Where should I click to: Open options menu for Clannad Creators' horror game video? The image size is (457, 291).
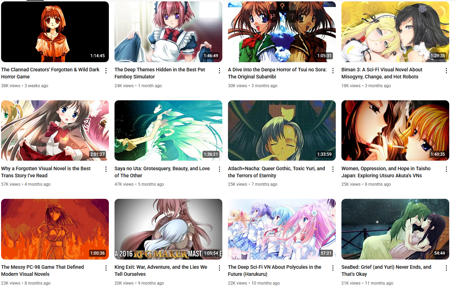(x=106, y=71)
